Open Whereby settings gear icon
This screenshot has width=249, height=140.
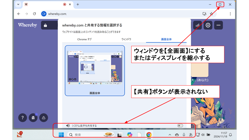[208, 25]
